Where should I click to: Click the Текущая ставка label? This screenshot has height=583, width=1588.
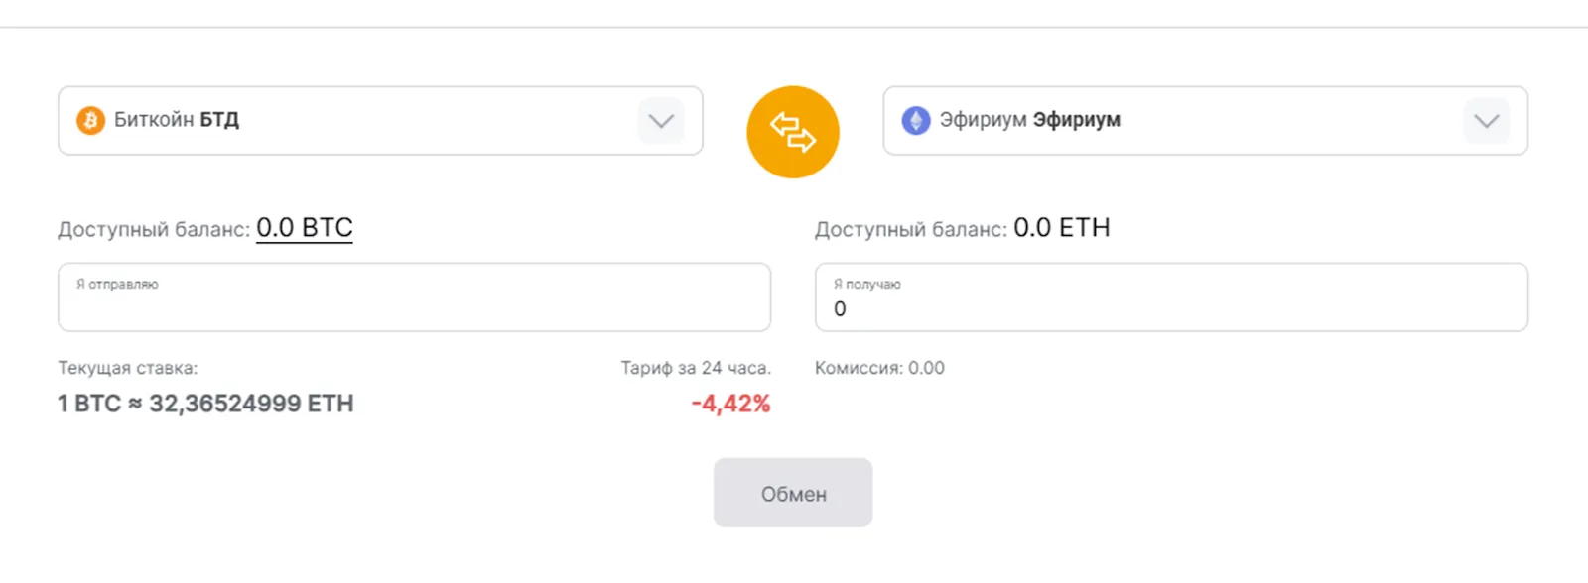pyautogui.click(x=127, y=368)
